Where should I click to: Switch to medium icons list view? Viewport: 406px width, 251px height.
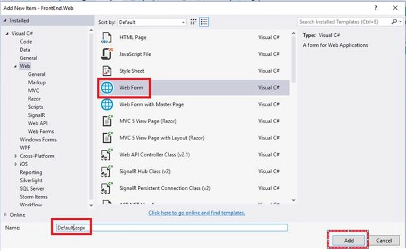tap(204, 22)
